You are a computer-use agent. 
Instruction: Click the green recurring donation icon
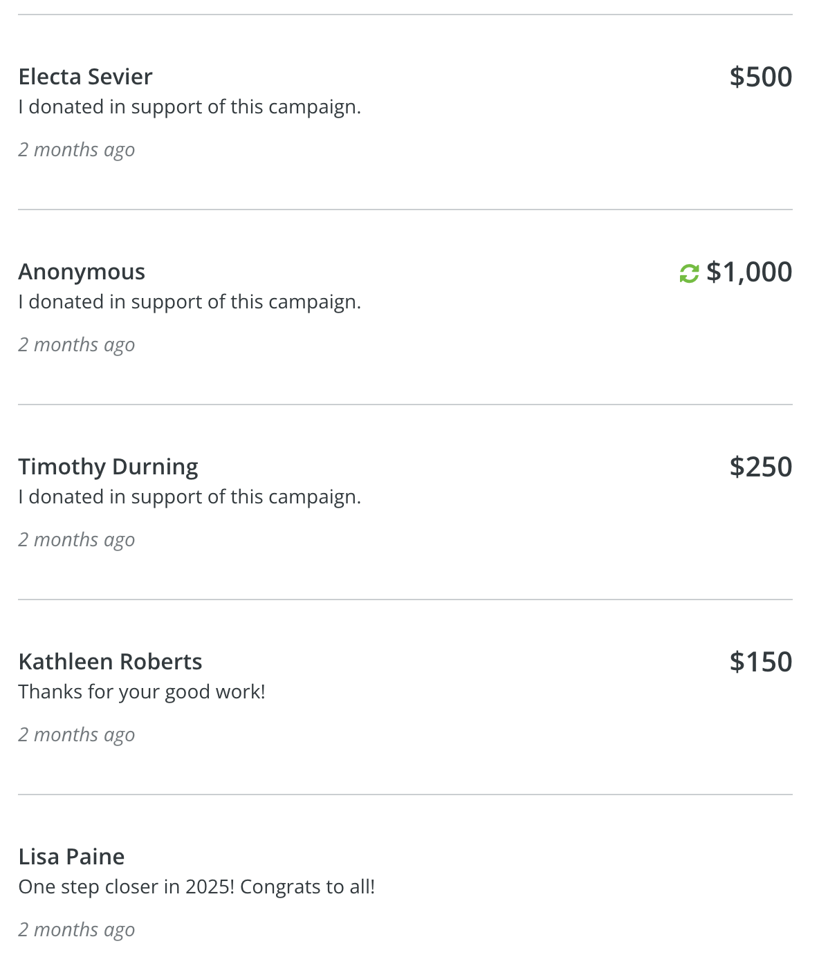tap(689, 274)
